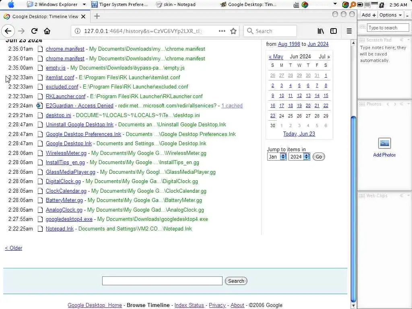Click the scrollbar down arrow
The height and width of the screenshot is (309, 412).
click(353, 306)
